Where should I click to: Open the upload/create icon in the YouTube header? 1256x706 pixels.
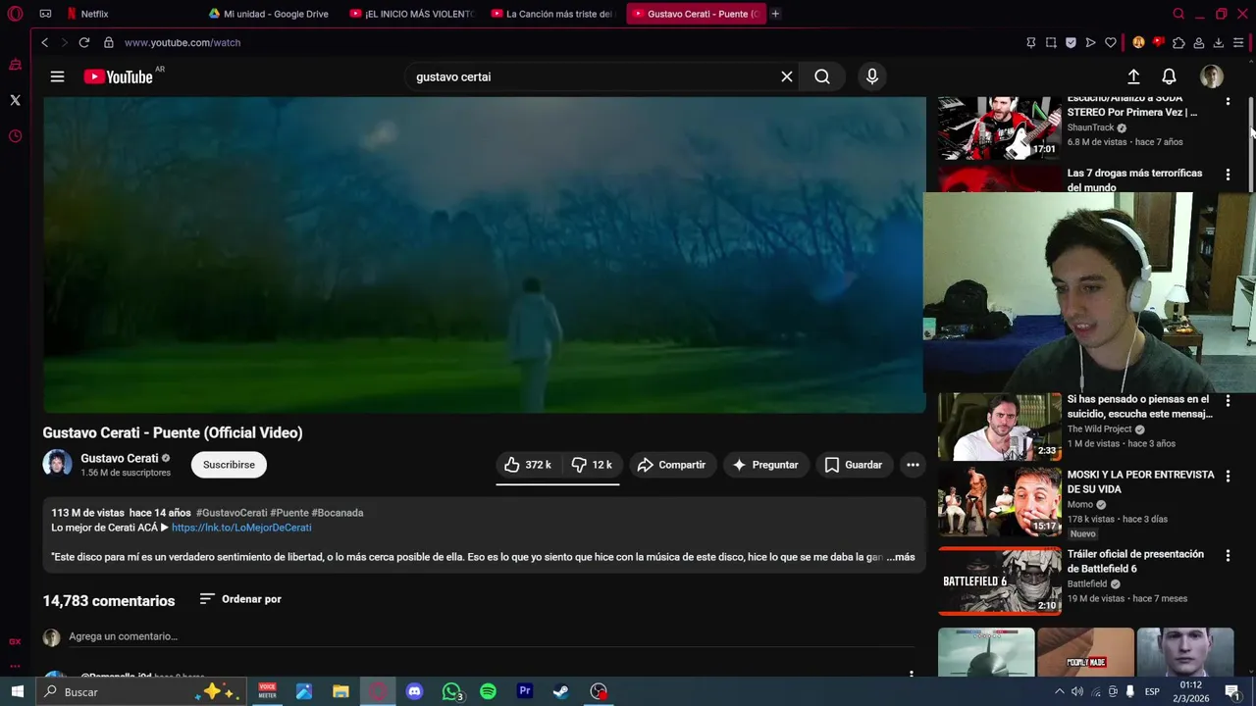click(x=1133, y=76)
